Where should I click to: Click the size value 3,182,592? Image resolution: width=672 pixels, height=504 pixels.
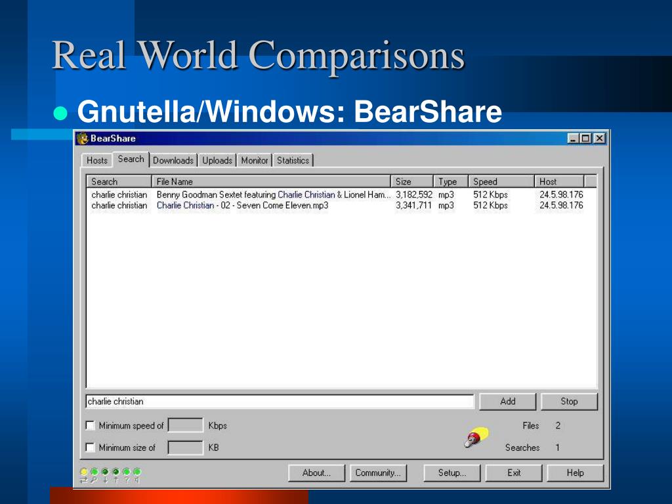pyautogui.click(x=414, y=194)
